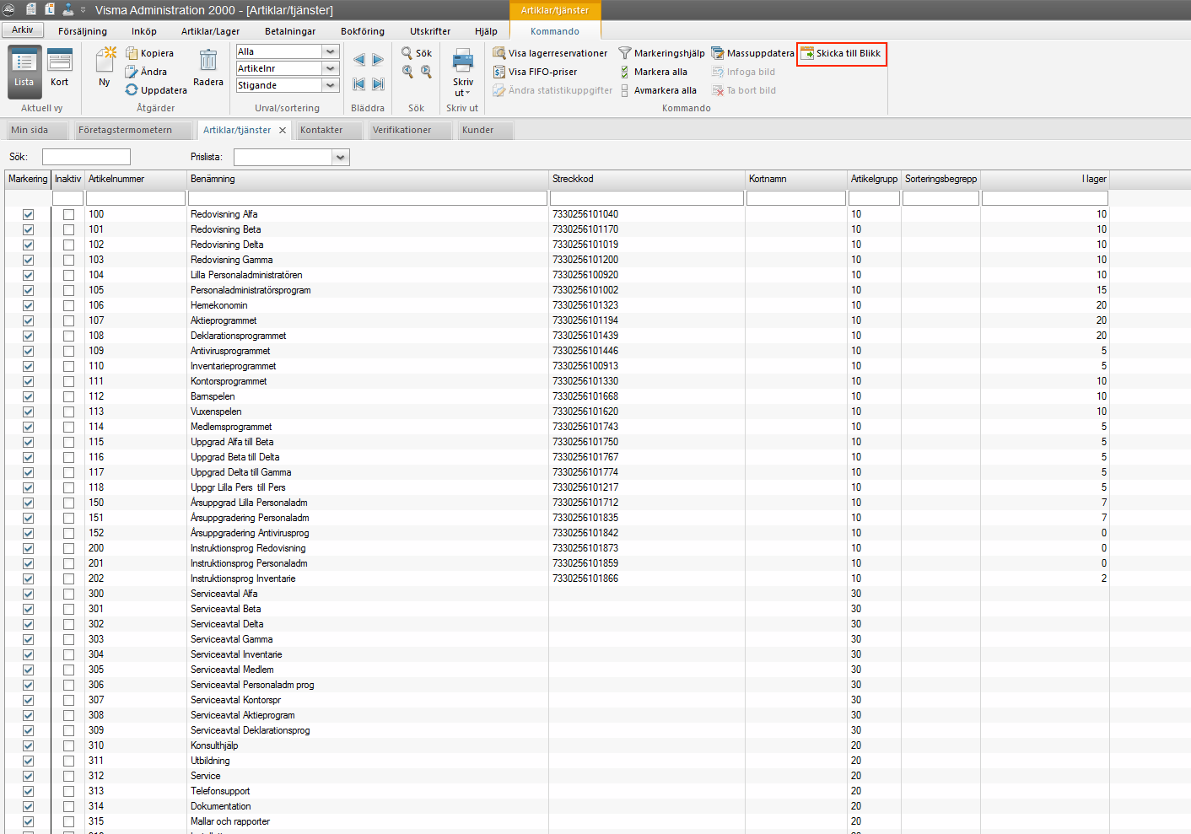Click Benämning column filter field
The image size is (1191, 834).
point(368,198)
